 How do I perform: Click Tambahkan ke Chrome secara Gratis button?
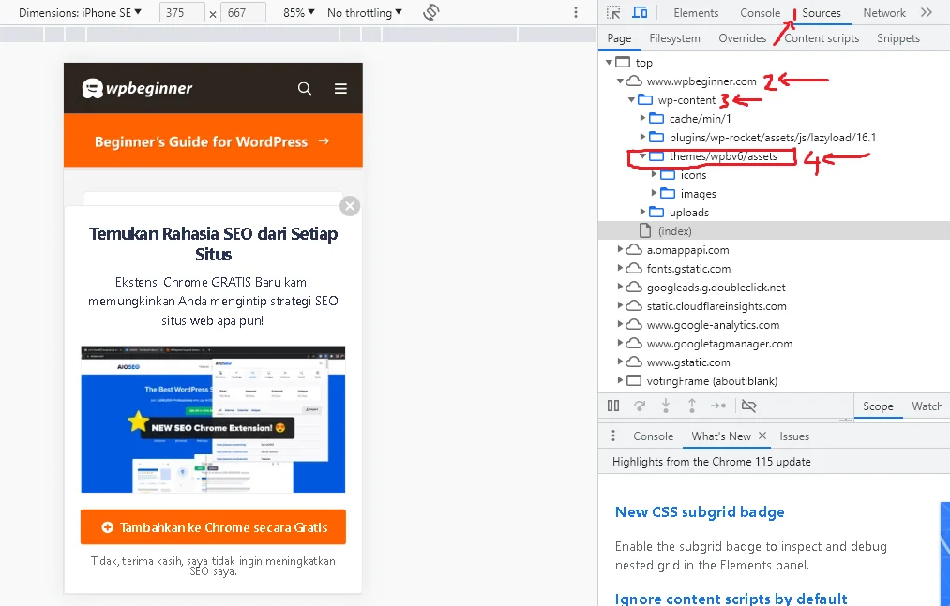click(213, 527)
